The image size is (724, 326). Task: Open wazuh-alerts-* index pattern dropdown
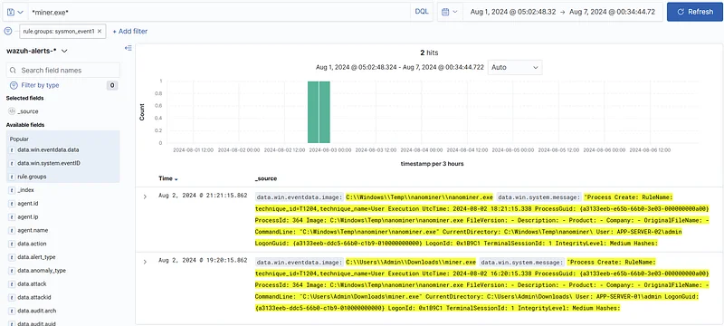[37, 51]
